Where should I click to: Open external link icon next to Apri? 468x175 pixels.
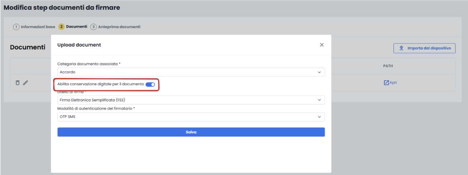pos(386,83)
